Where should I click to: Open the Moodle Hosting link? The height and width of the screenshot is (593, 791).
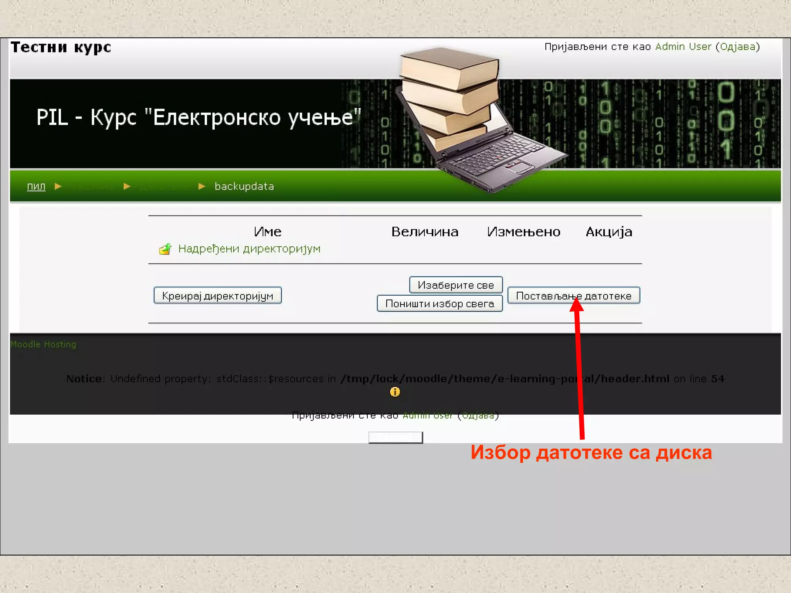coord(43,344)
